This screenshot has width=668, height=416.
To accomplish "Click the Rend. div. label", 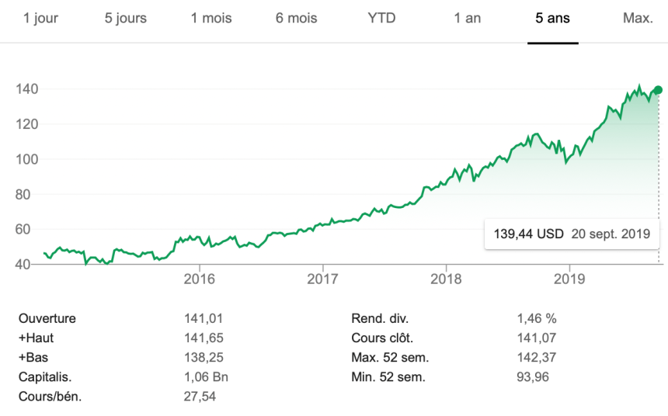I will 380,318.
